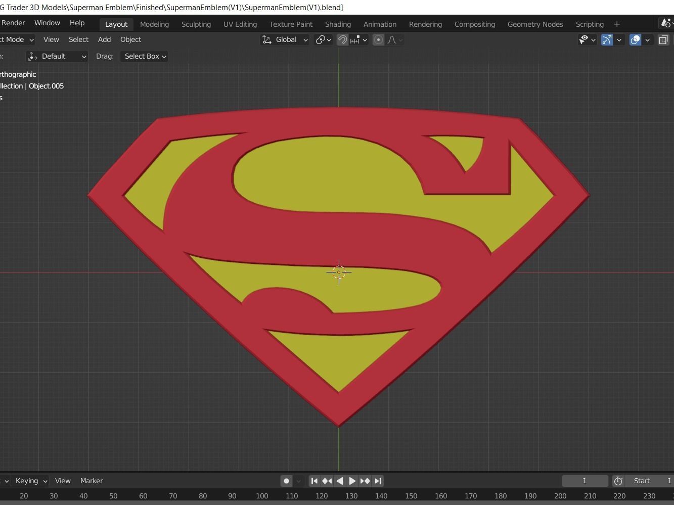Open the scene selector icon
The height and width of the screenshot is (505, 674).
(666, 23)
